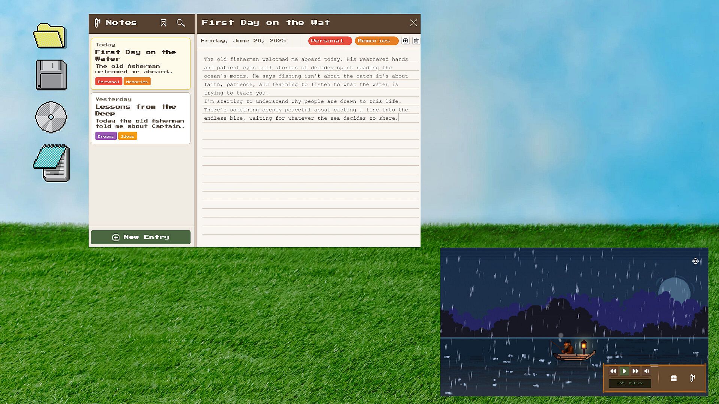Open the Lessons from the Deep note

pyautogui.click(x=140, y=118)
